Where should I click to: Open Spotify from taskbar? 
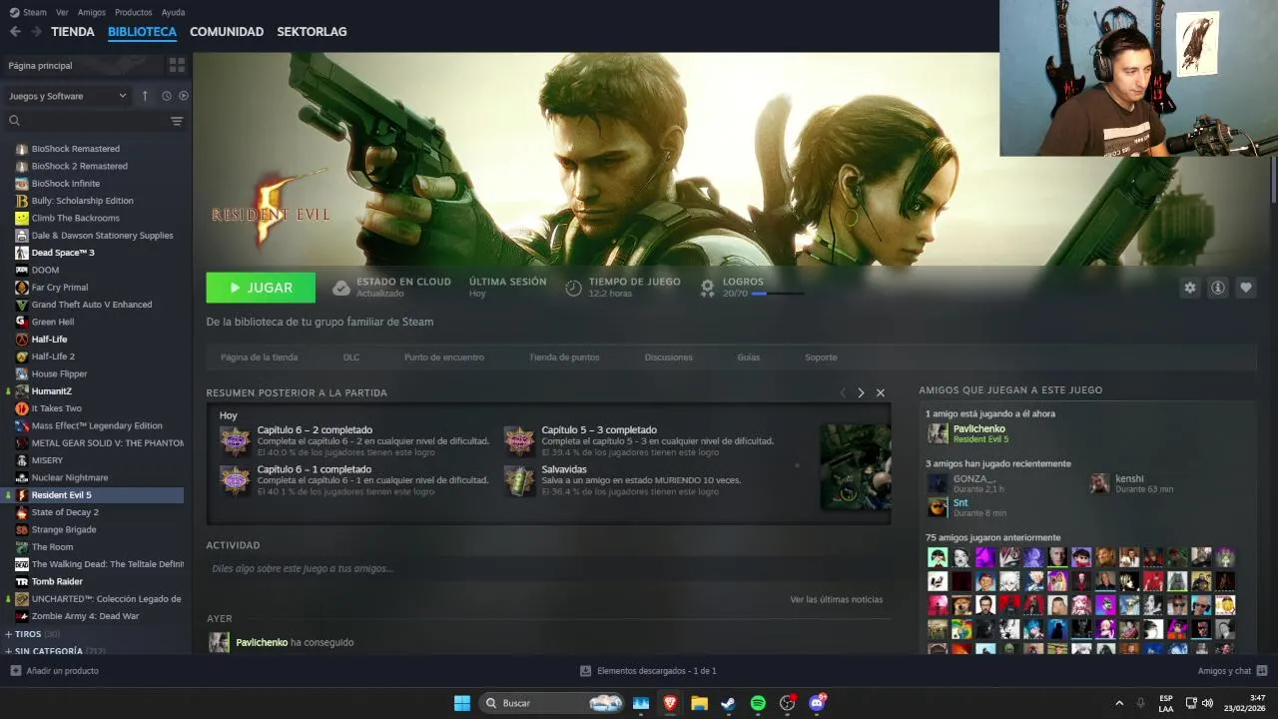[x=758, y=703]
